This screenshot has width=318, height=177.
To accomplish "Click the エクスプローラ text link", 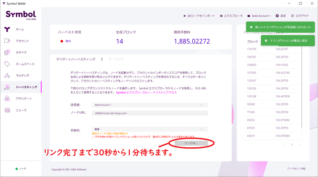I will (x=233, y=16).
